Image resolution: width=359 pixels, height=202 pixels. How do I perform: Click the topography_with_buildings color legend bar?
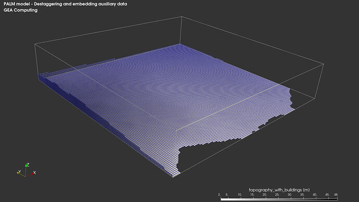tap(279, 199)
